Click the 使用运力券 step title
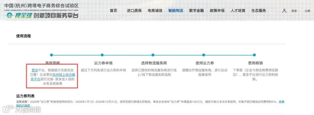Viewport: 314px width, 115px height. pyautogui.click(x=205, y=63)
